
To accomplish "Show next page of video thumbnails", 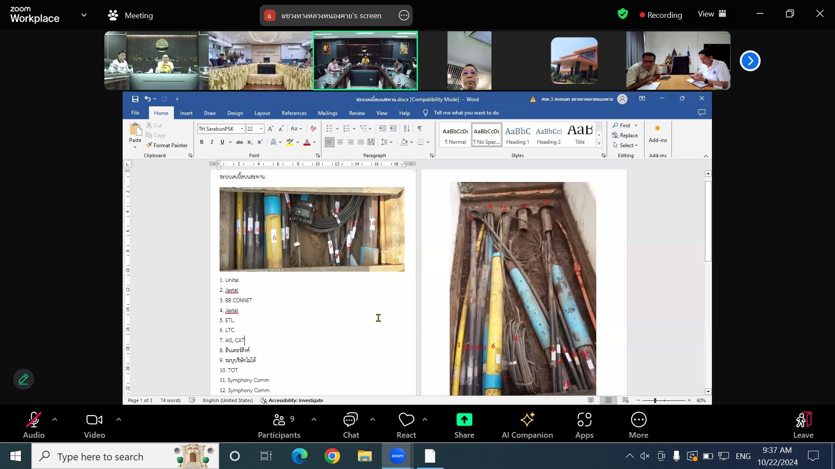I will coord(750,61).
